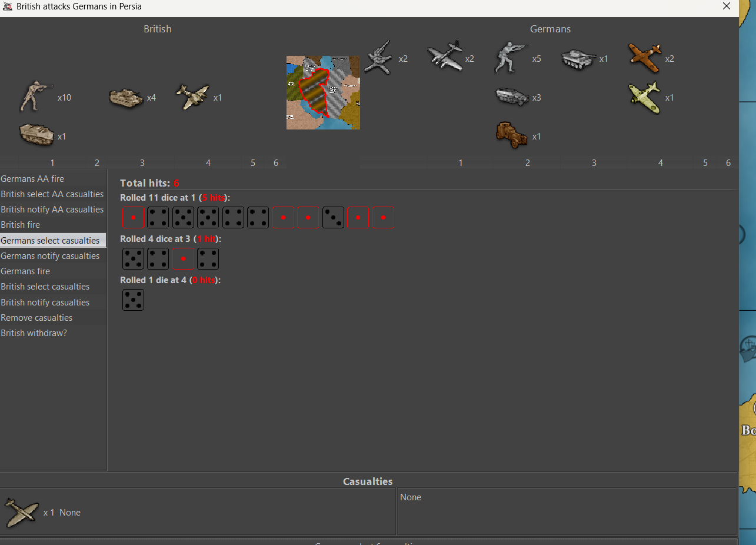The height and width of the screenshot is (545, 756).
Task: Click the Persia territory map thumbnail
Action: pyautogui.click(x=323, y=92)
